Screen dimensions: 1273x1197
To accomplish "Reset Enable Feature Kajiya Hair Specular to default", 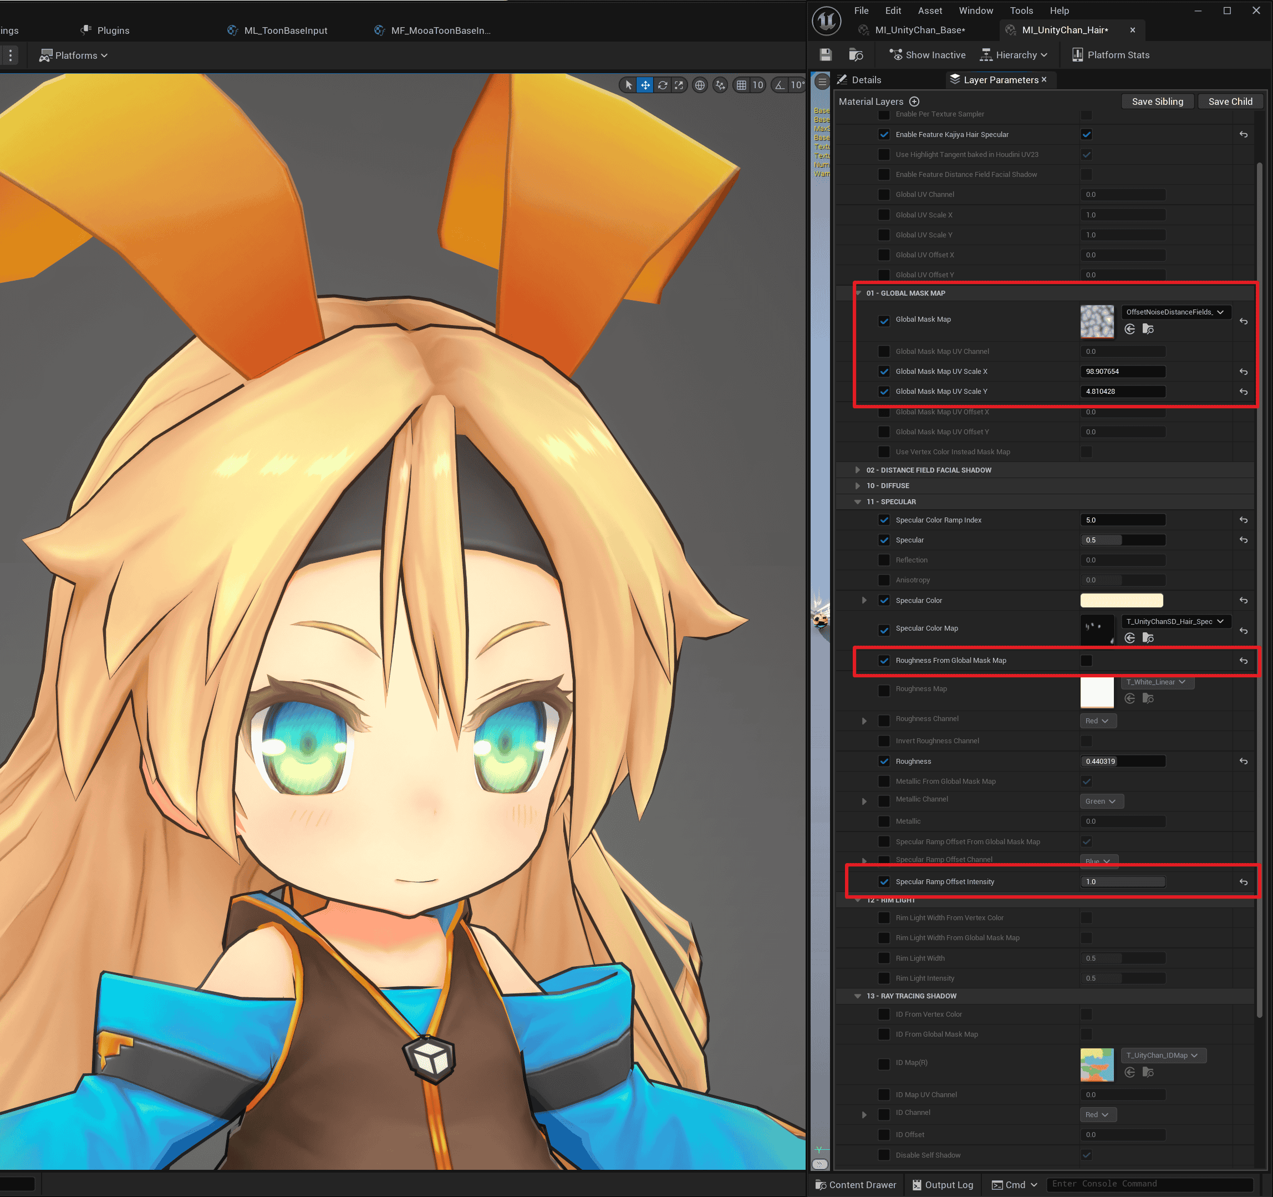I will pyautogui.click(x=1243, y=134).
